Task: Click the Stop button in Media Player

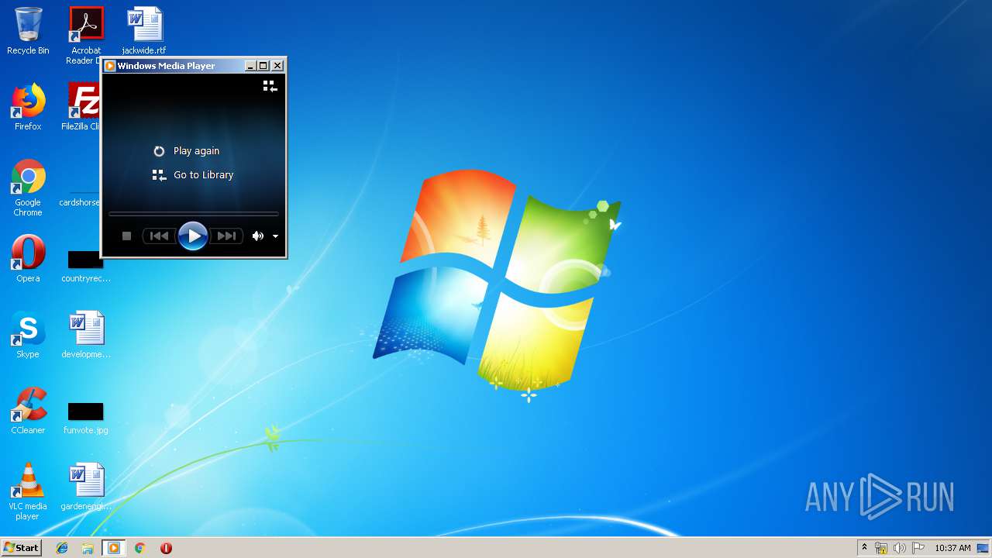Action: tap(127, 236)
